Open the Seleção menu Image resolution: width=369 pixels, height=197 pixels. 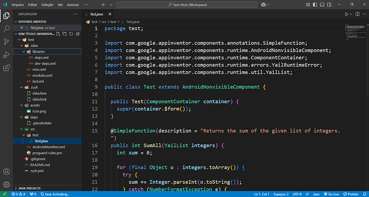[x=47, y=5]
